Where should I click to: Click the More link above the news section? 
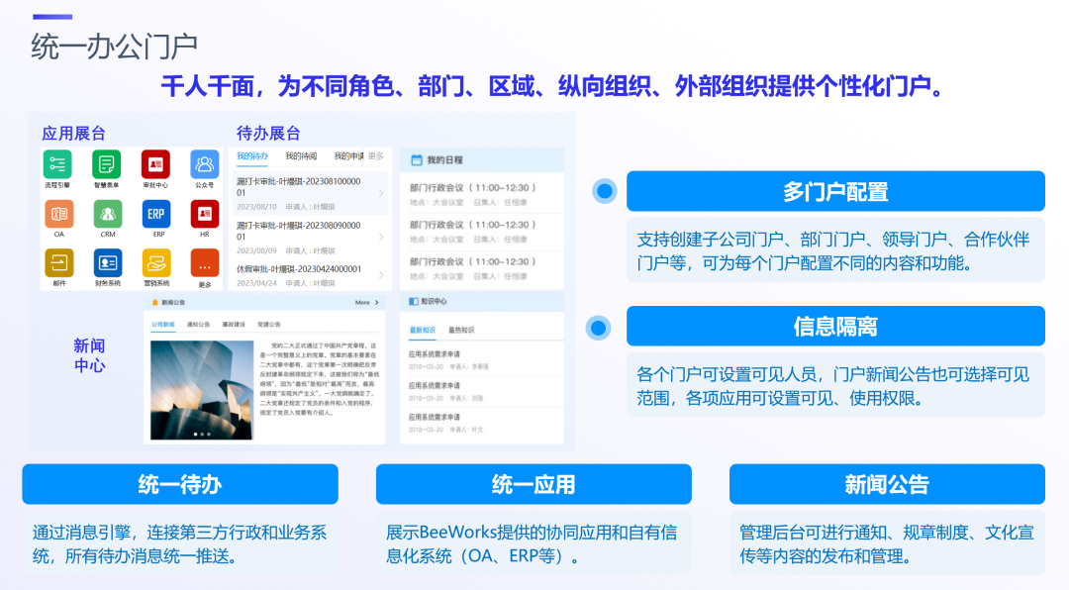[x=362, y=303]
